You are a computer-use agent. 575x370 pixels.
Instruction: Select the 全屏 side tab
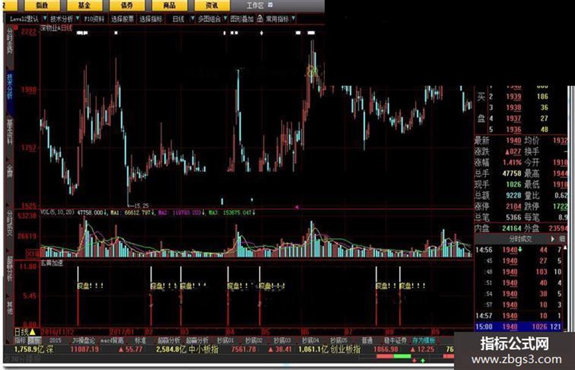click(x=9, y=171)
